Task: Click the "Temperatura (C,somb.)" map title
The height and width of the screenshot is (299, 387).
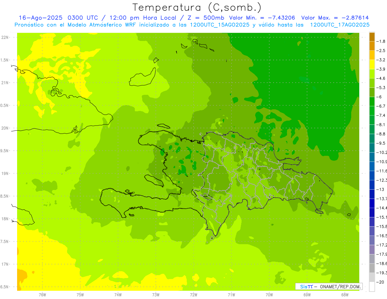Action: [x=197, y=7]
